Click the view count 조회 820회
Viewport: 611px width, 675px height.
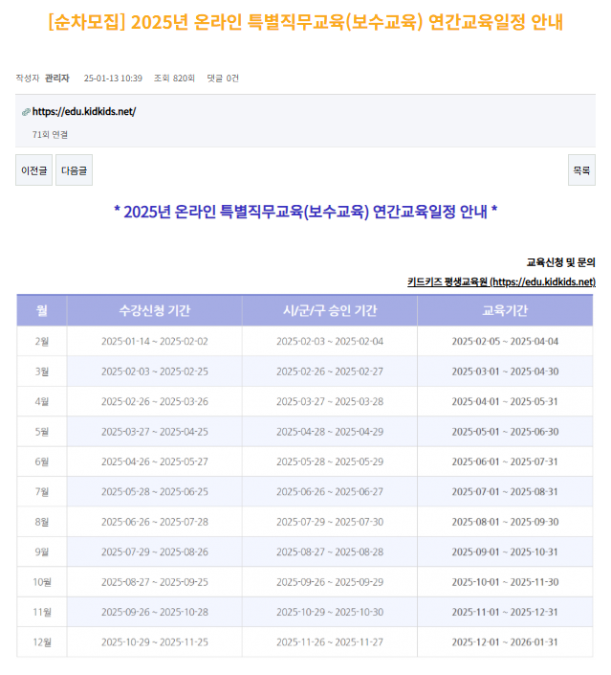pos(174,79)
